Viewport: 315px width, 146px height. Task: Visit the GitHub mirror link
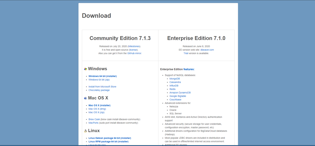[x=134, y=53]
